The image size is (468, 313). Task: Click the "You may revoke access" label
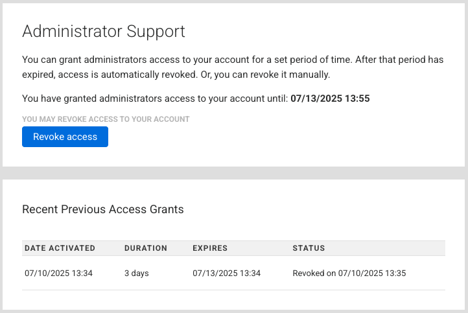(x=106, y=119)
